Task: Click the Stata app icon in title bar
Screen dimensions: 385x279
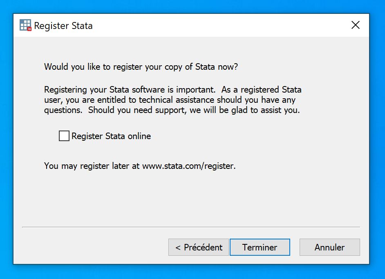Action: (x=25, y=25)
